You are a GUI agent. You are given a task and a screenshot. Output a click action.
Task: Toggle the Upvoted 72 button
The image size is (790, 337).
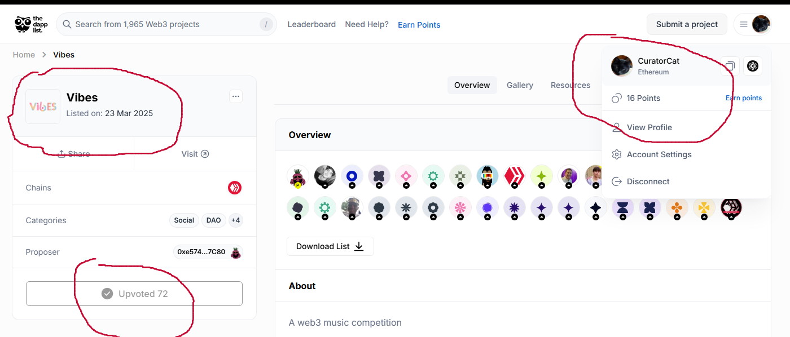pyautogui.click(x=134, y=294)
